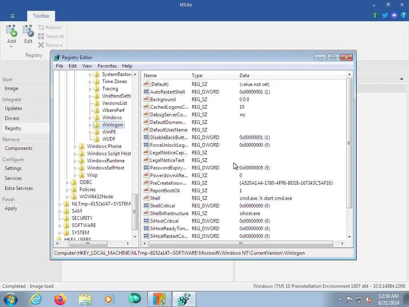Click the Winlogon folder icon in tree

click(x=97, y=125)
